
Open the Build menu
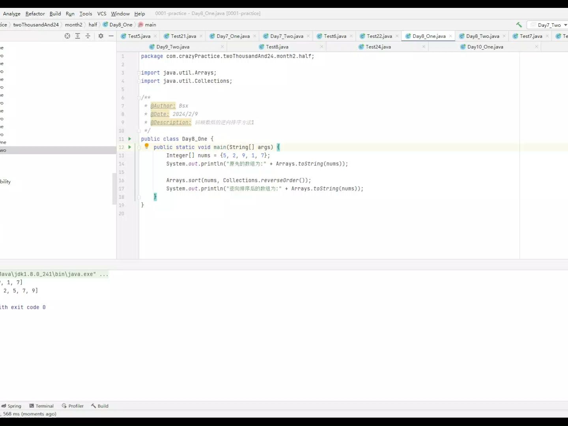55,13
